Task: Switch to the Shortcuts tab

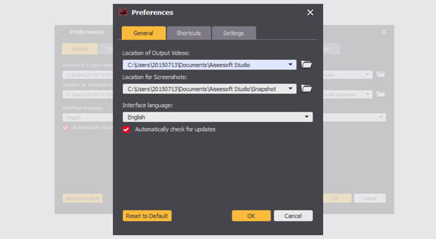Action: pyautogui.click(x=189, y=33)
